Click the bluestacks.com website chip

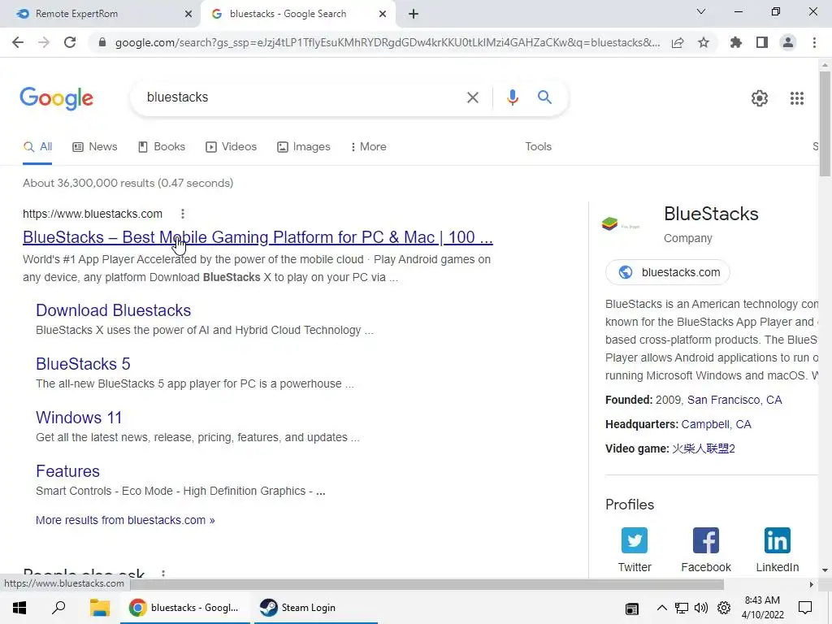[x=668, y=272]
